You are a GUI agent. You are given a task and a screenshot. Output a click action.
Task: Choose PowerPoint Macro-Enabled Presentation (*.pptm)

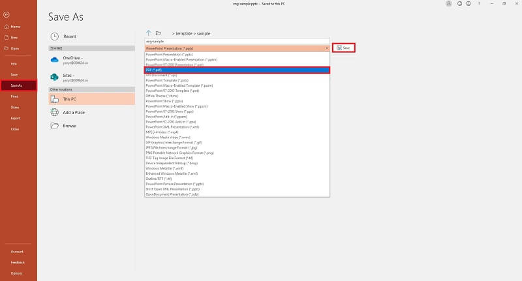(237, 59)
